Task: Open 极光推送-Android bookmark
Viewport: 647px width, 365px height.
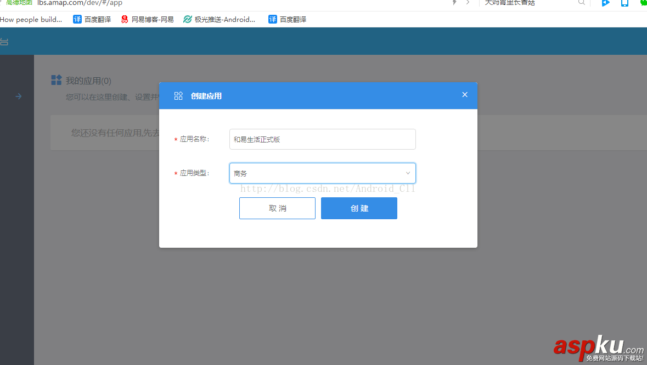Action: coord(219,19)
